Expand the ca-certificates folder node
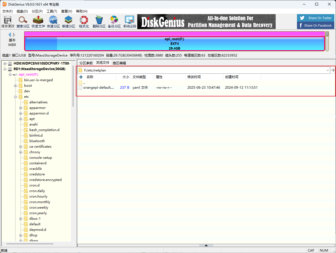This screenshot has height=253, width=336. tap(20, 147)
